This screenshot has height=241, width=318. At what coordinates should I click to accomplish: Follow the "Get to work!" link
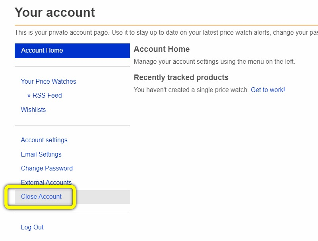click(268, 90)
